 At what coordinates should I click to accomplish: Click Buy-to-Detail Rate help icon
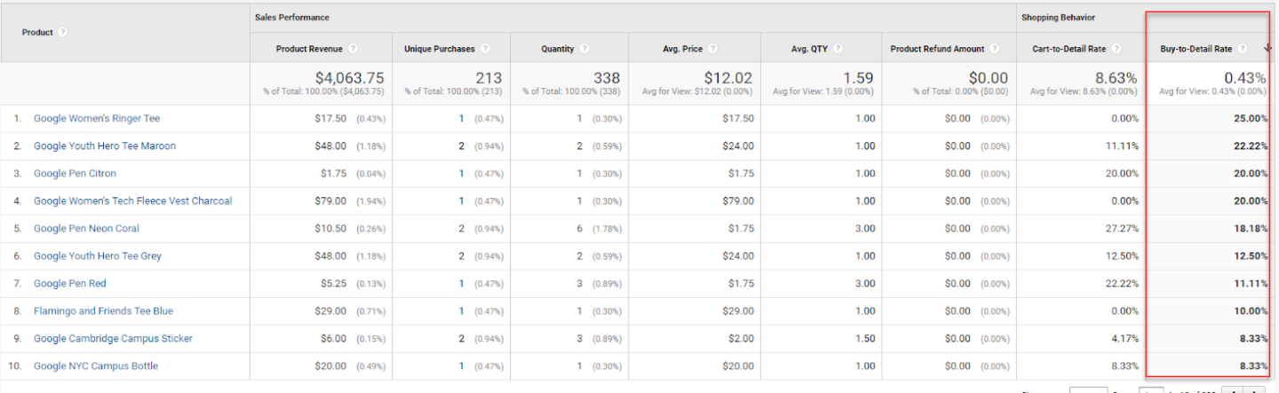1243,49
